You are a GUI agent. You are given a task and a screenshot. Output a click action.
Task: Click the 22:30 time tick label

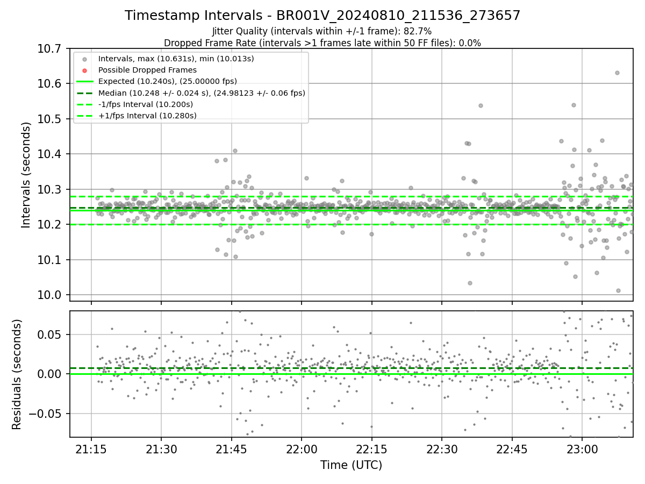click(x=442, y=449)
